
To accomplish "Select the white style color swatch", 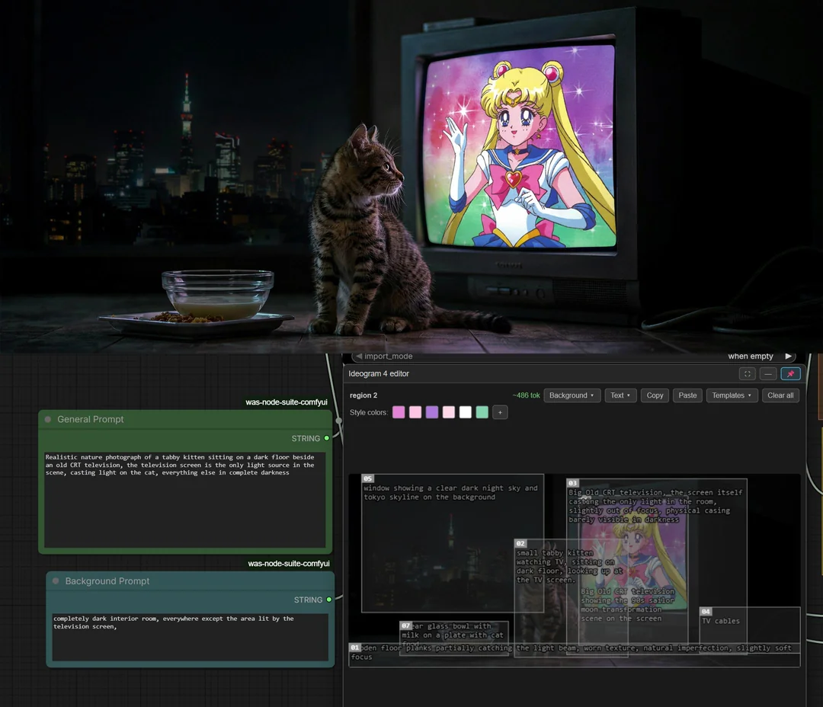I will 465,413.
